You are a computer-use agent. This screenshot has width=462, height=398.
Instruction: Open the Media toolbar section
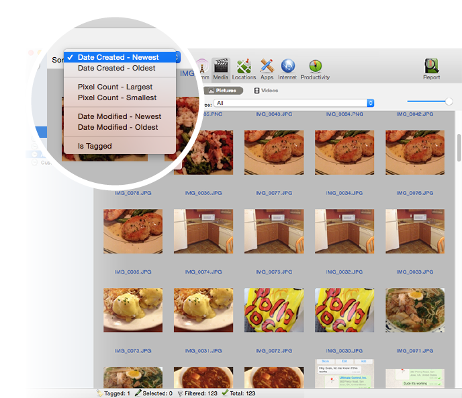click(x=221, y=70)
